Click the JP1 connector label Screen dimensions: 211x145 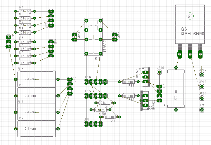pos(13,37)
